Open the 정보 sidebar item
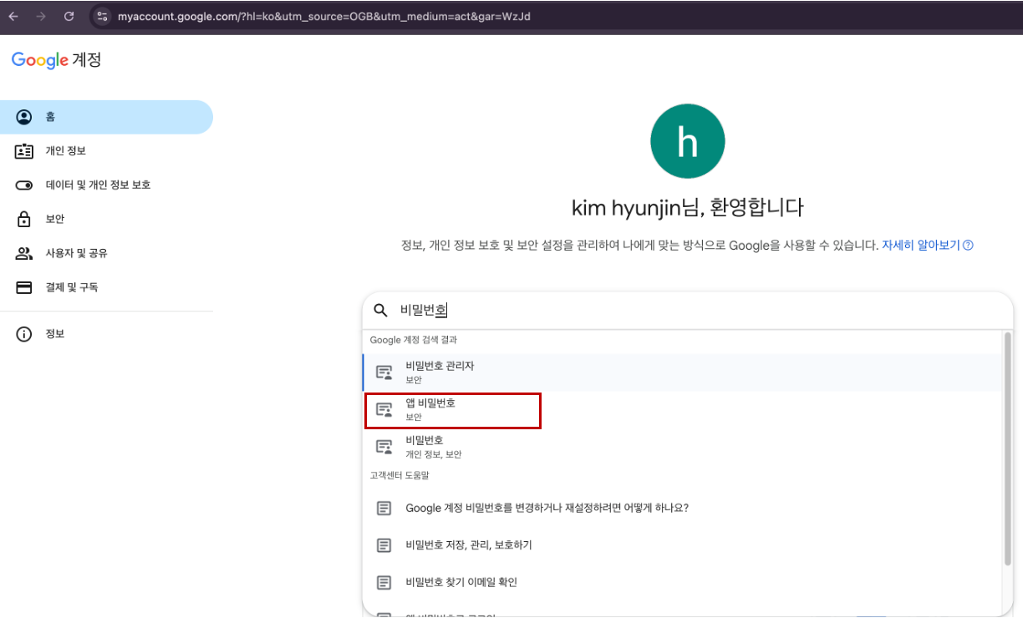Screen dimensions: 1023x618 pyautogui.click(x=106, y=334)
